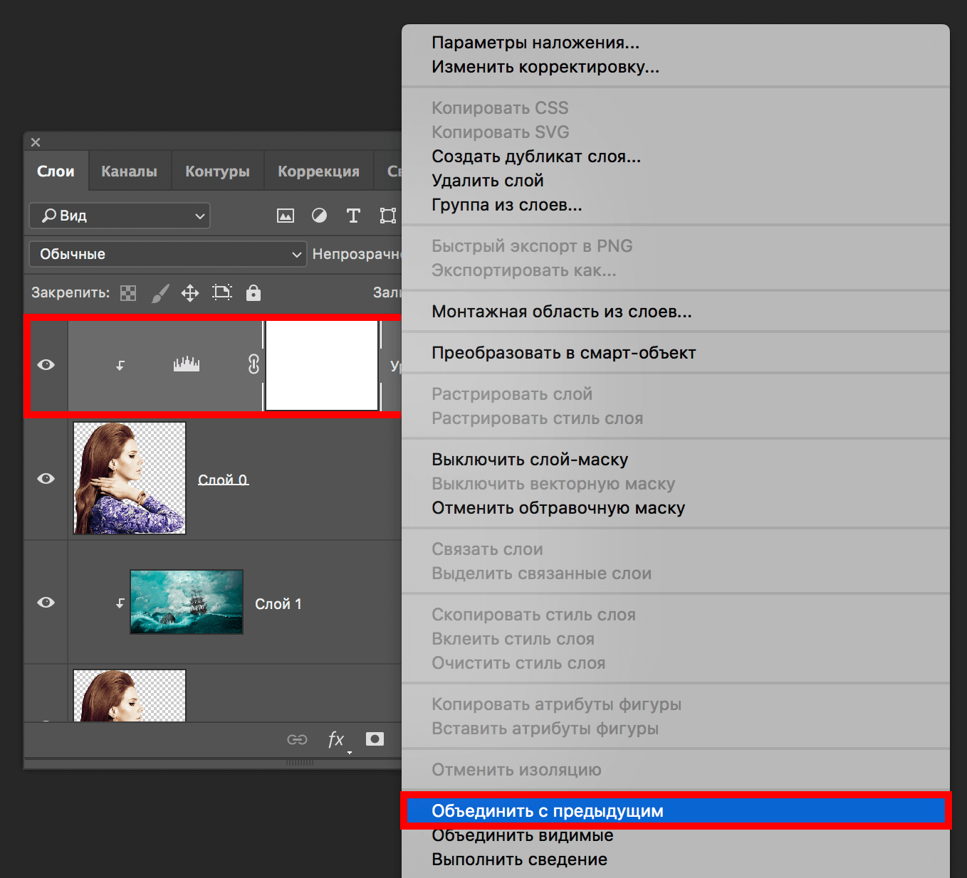Toggle visibility of Слой 0

pos(46,479)
